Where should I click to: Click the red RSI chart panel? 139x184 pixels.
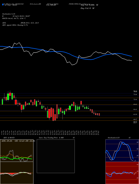tap(122, 173)
